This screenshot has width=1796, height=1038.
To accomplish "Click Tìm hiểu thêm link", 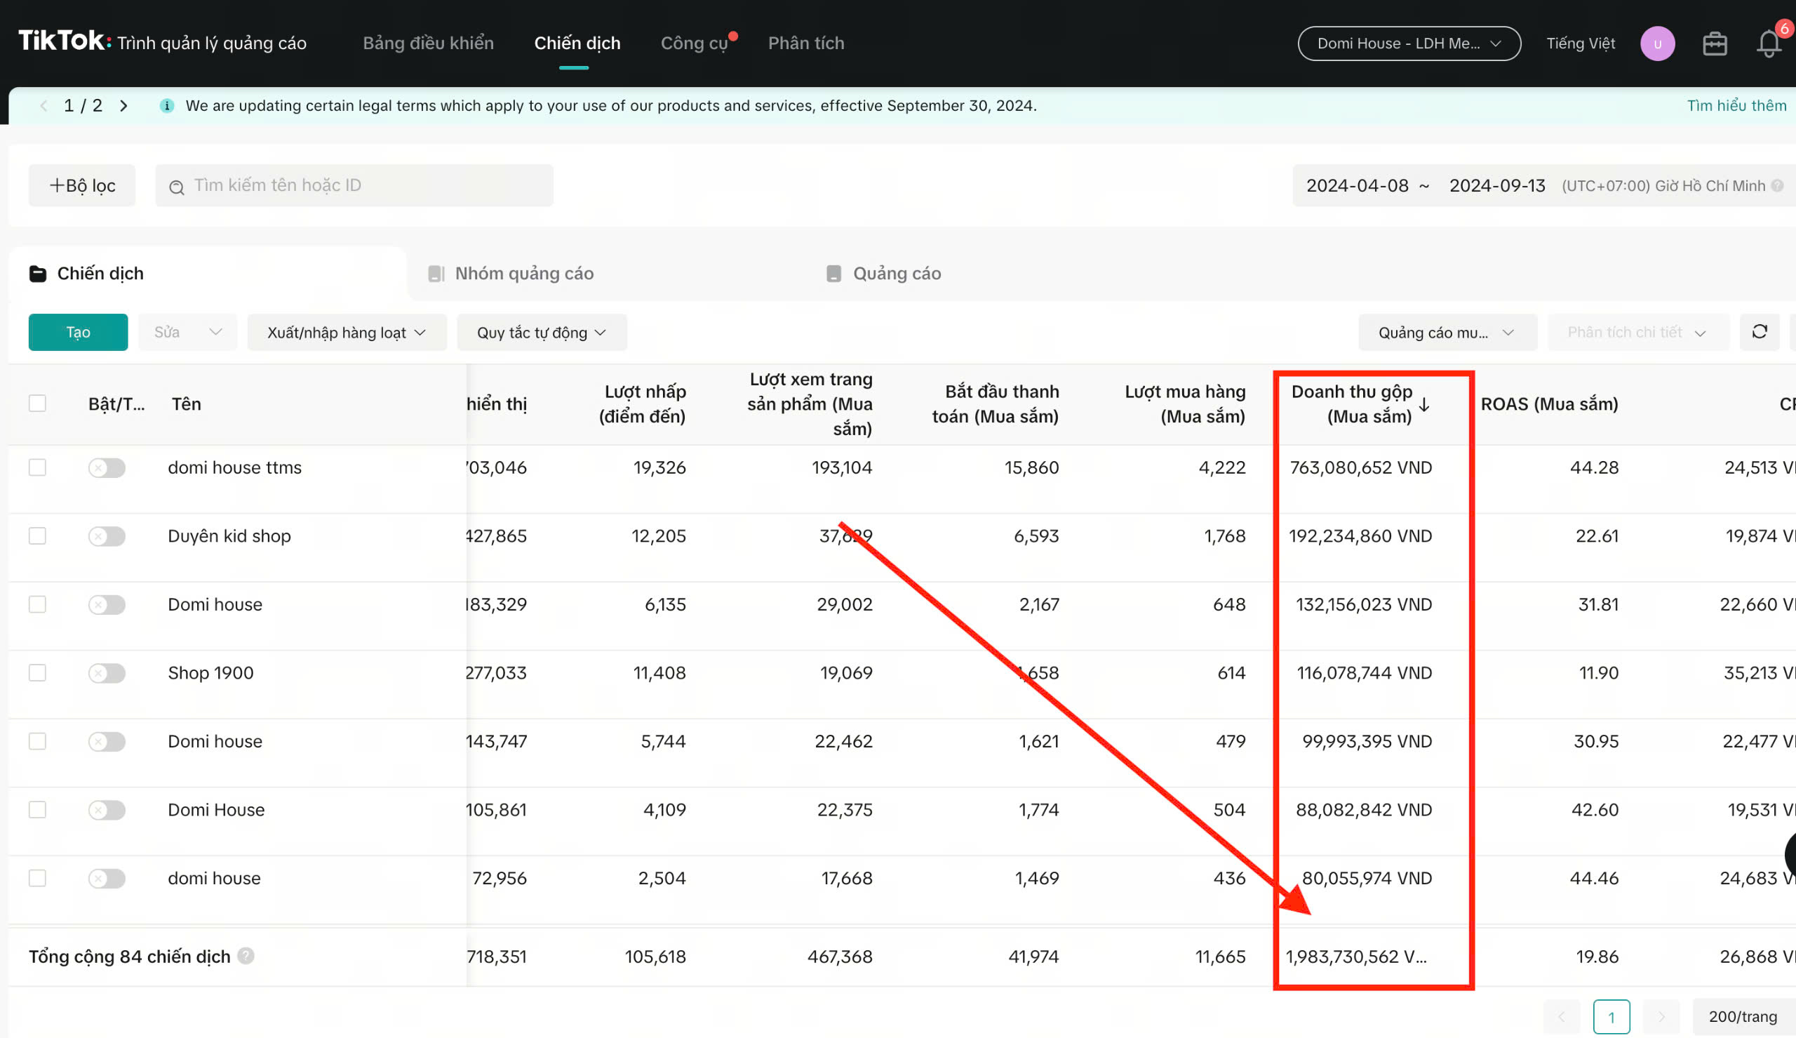I will pos(1736,105).
